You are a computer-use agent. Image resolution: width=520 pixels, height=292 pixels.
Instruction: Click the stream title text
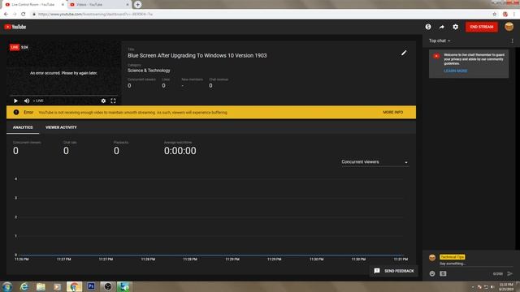click(197, 56)
